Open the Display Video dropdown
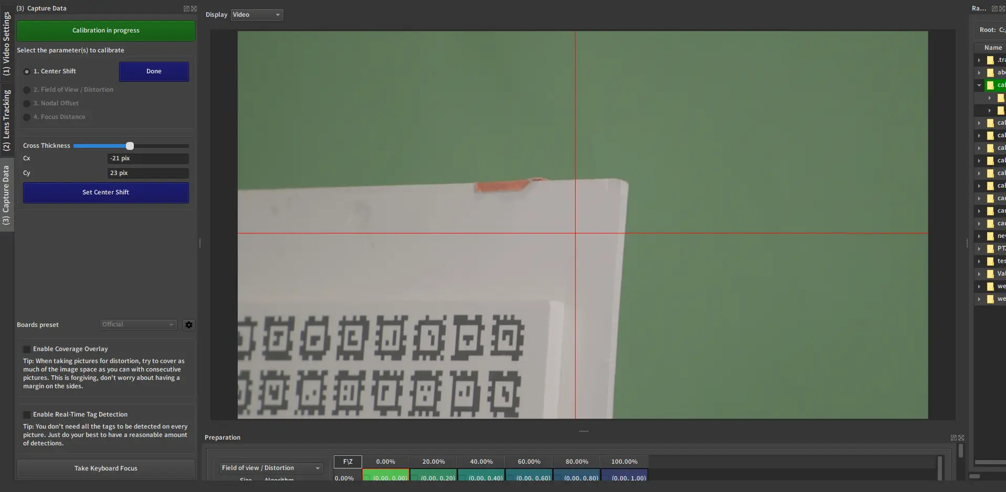This screenshot has width=1006, height=492. pos(257,15)
